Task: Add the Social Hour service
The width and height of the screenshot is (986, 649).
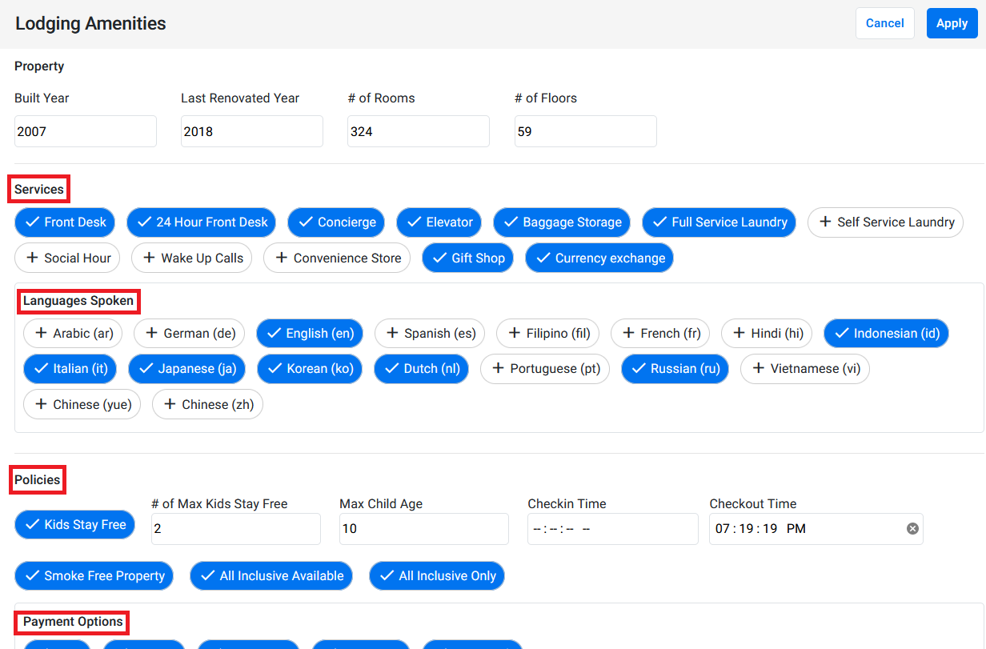Action: (x=67, y=258)
